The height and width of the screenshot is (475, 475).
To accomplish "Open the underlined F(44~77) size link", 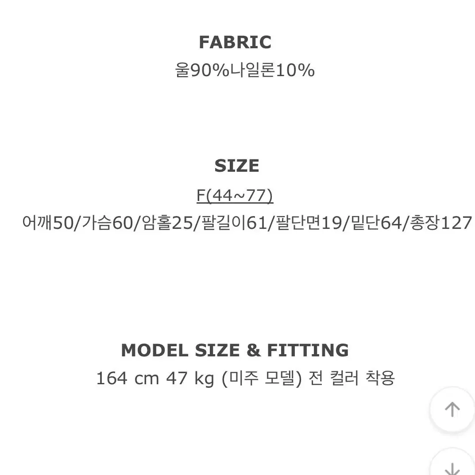I will pyautogui.click(x=235, y=195).
